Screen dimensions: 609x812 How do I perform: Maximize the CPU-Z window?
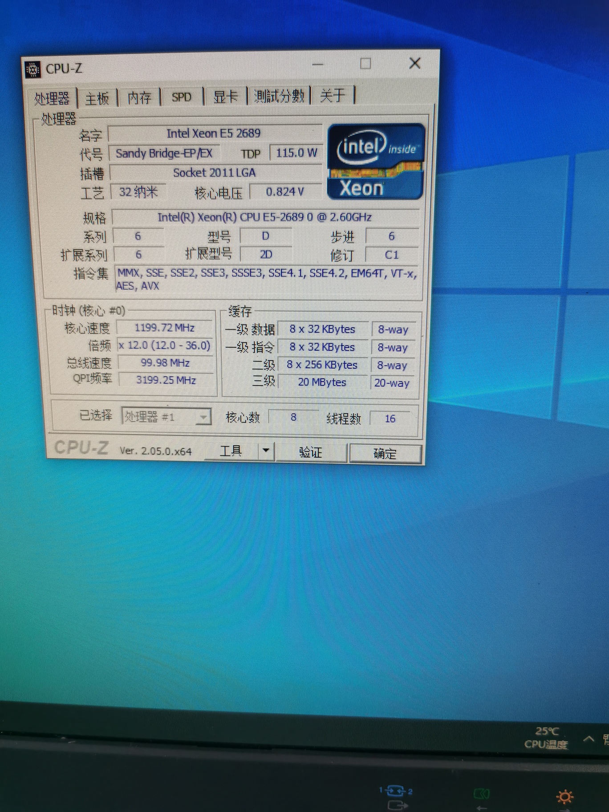[365, 64]
